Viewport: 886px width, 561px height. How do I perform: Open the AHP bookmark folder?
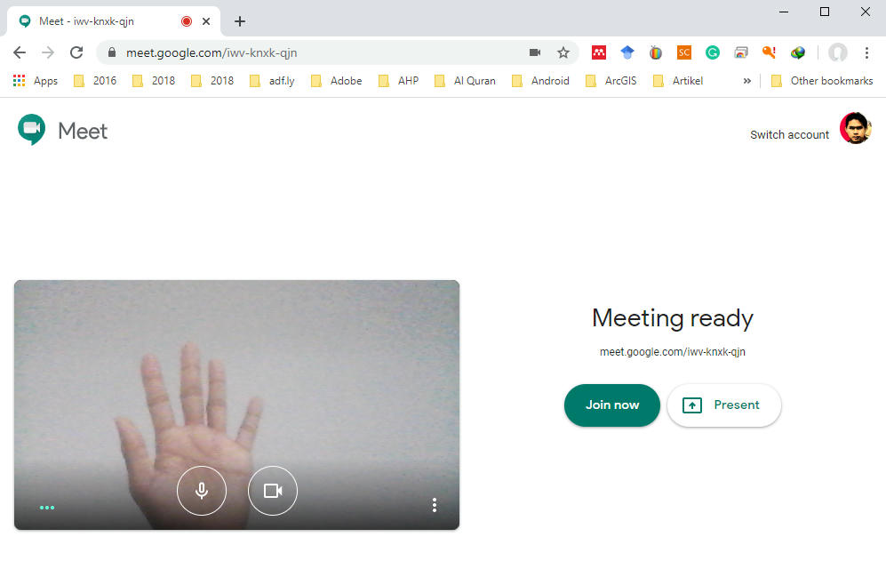click(x=398, y=81)
